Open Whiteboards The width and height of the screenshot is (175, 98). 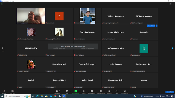click(124, 92)
